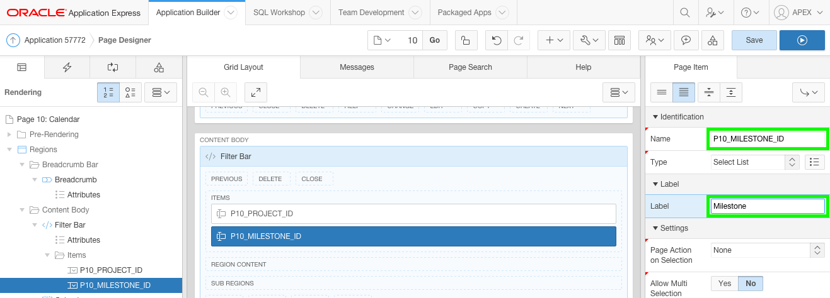Open Page Action on Selection dropdown
Viewport: 830px width, 298px height.
(x=768, y=250)
